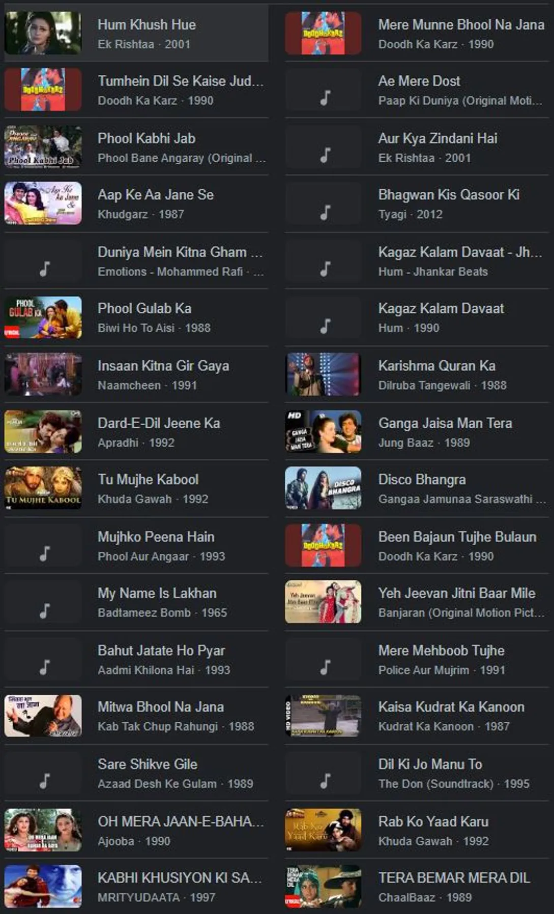554x914 pixels.
Task: Select Rab Ko Yaad Karu thumbnail
Action: pyautogui.click(x=323, y=830)
